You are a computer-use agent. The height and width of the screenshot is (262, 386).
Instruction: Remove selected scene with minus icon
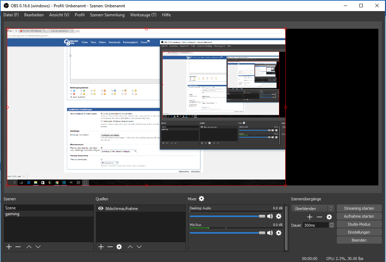pos(18,247)
